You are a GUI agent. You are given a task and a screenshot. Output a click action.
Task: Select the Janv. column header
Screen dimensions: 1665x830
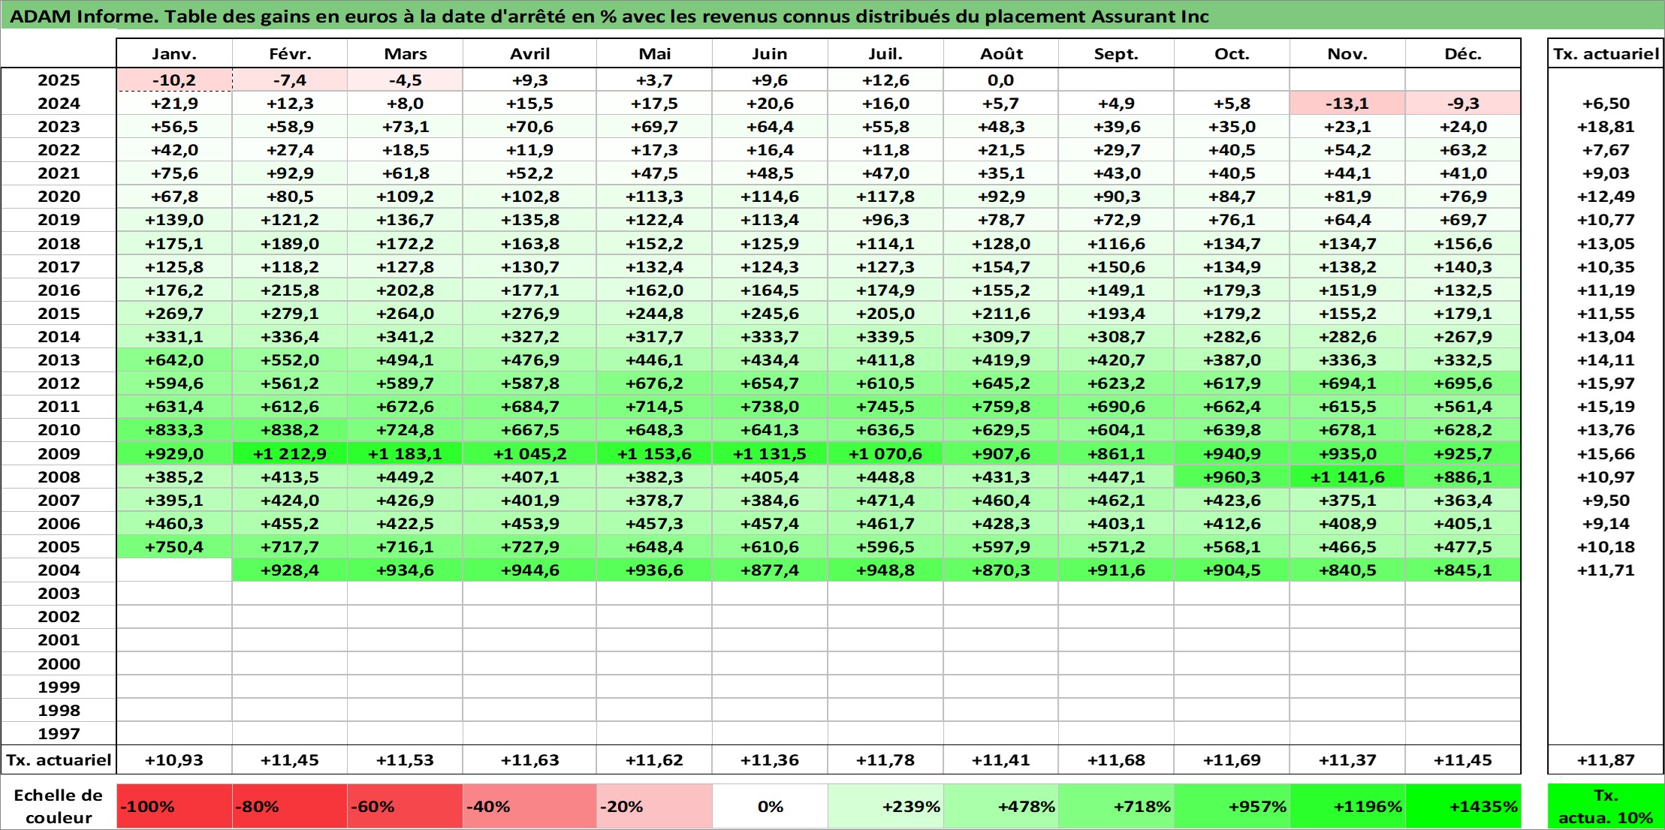pyautogui.click(x=174, y=53)
